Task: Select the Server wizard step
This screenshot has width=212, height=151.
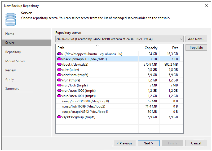Action: (26, 43)
